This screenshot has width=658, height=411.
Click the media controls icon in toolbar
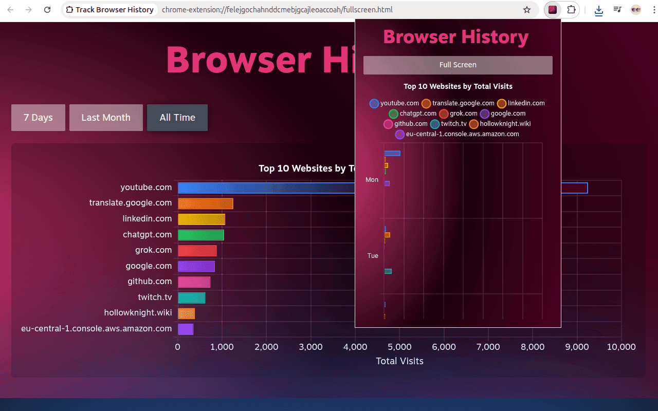(x=617, y=9)
